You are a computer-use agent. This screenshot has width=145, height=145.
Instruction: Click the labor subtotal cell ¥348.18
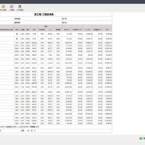tap(89, 68)
